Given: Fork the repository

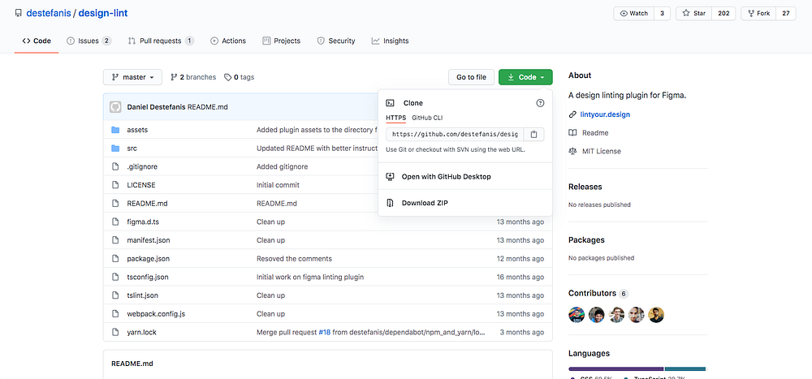Looking at the screenshot, I should point(758,14).
